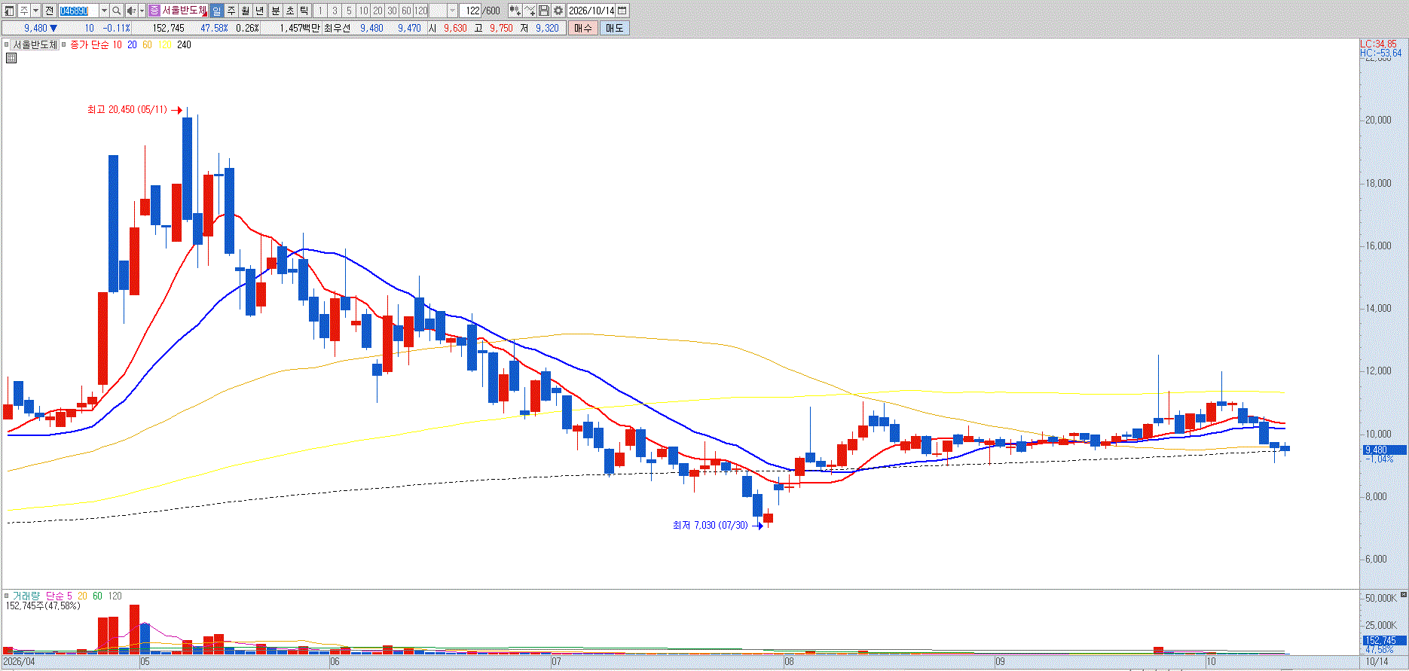Select the 초 second chart period
The height and width of the screenshot is (671, 1409).
pyautogui.click(x=290, y=11)
